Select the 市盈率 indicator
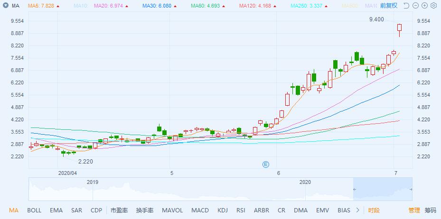Image resolution: width=441 pixels, height=219 pixels. point(119,210)
